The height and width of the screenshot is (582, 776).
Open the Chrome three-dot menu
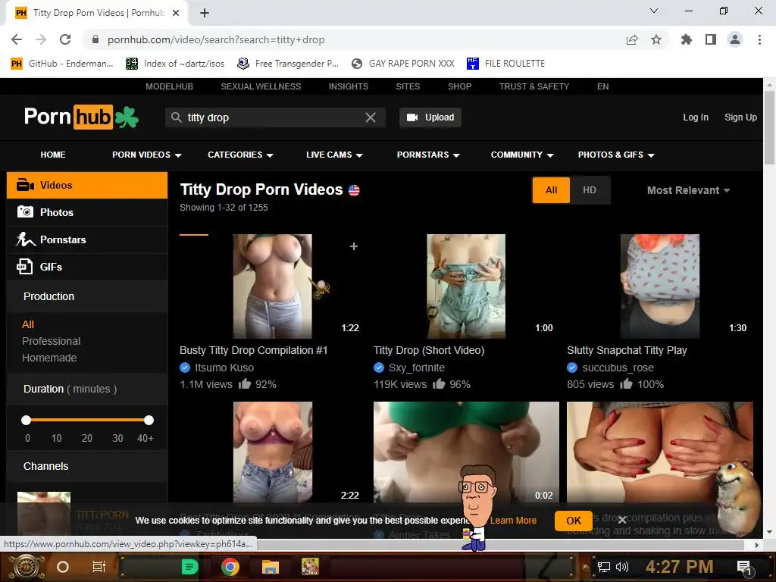(x=759, y=39)
